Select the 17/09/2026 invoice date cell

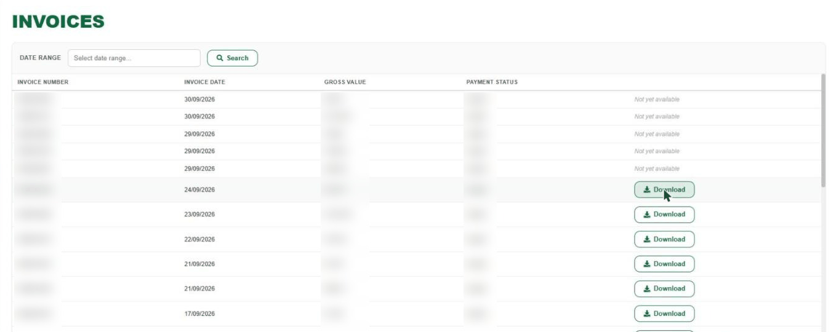coord(199,314)
